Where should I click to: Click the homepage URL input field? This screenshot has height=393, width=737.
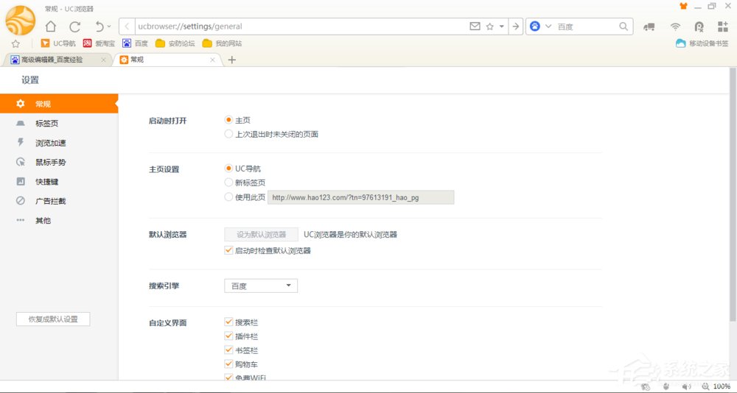(360, 197)
